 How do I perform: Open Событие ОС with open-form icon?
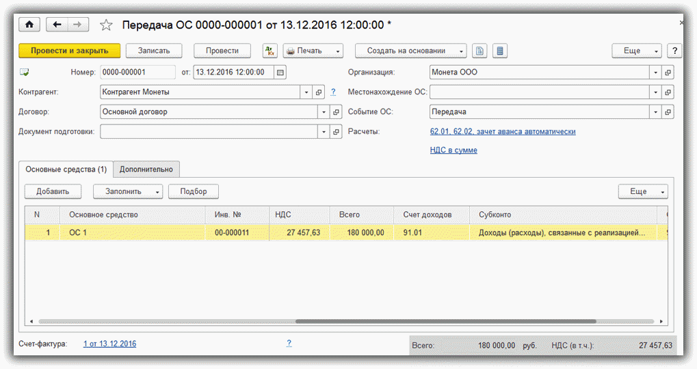click(668, 112)
